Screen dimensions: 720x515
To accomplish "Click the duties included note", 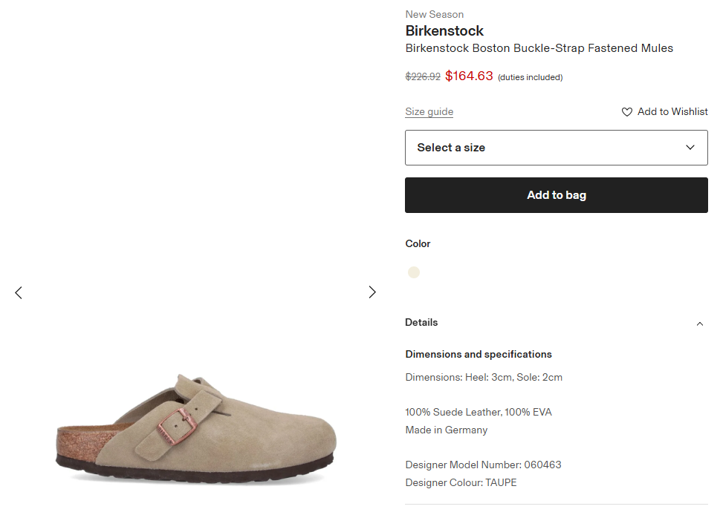I will [530, 77].
